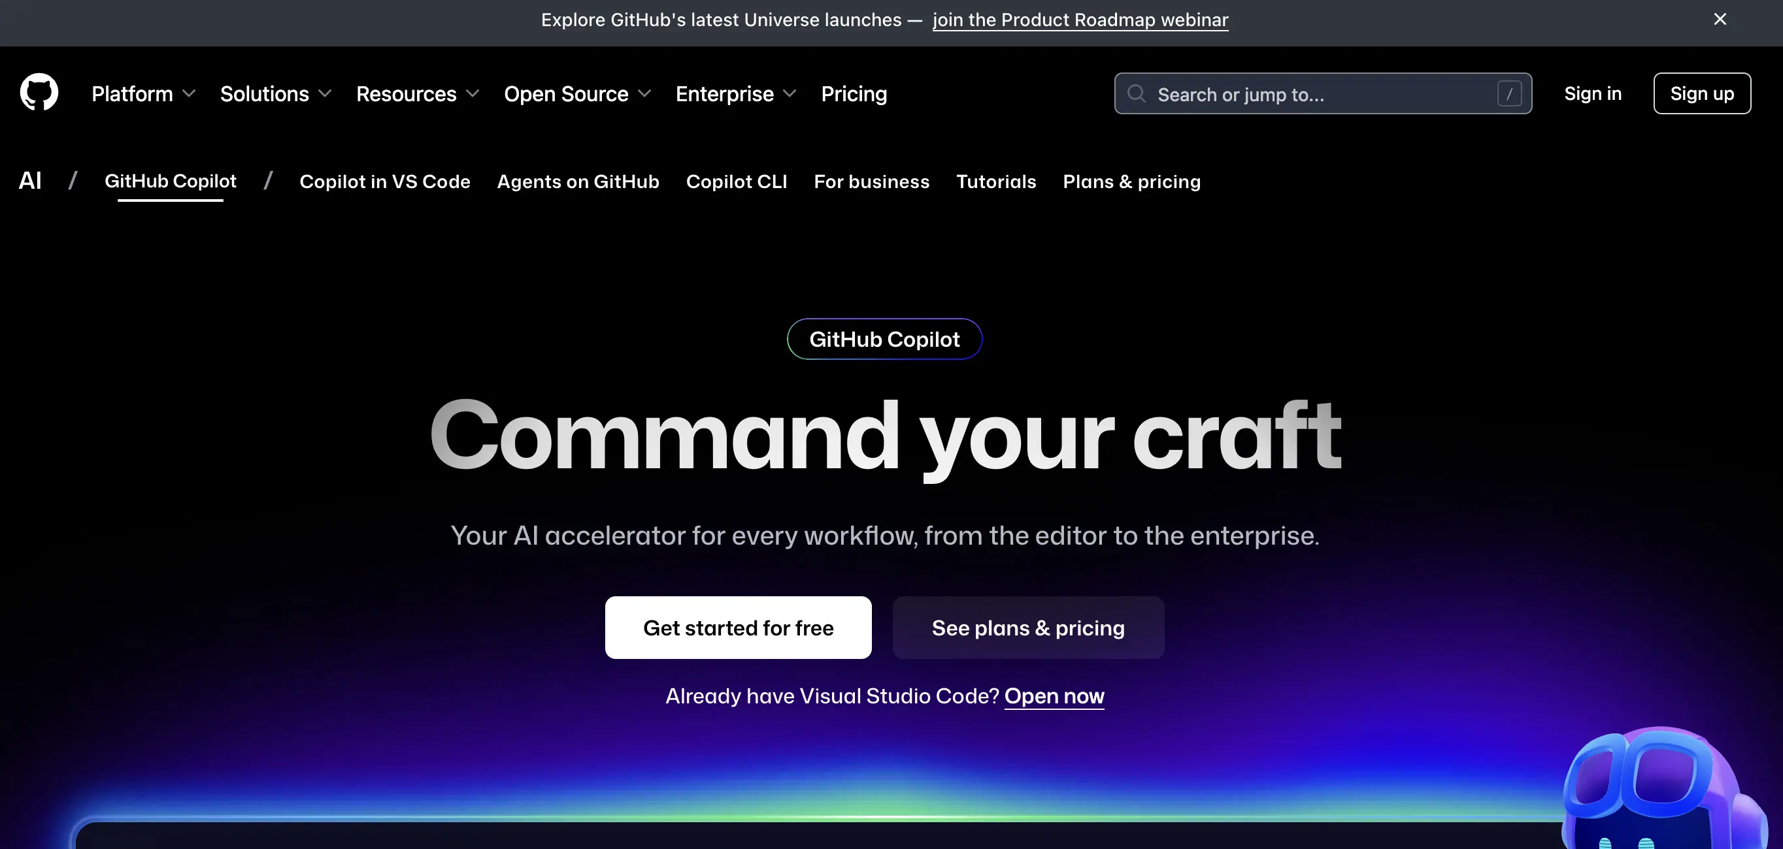Expand the Platform dropdown
The height and width of the screenshot is (849, 1783).
pos(143,93)
